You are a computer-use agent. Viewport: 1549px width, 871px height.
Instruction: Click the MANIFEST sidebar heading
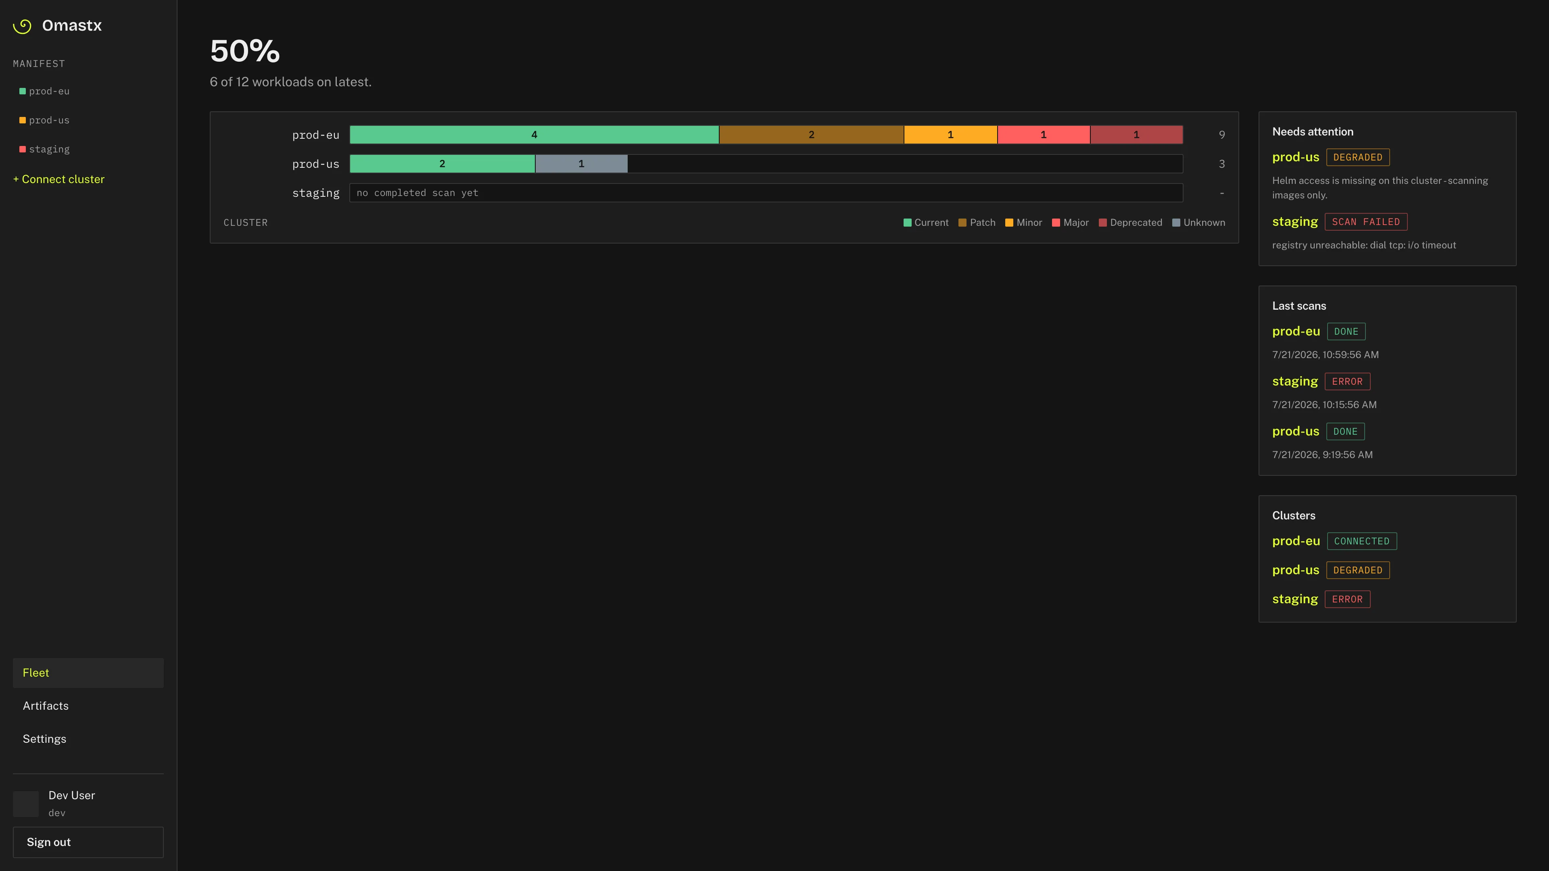pyautogui.click(x=38, y=64)
